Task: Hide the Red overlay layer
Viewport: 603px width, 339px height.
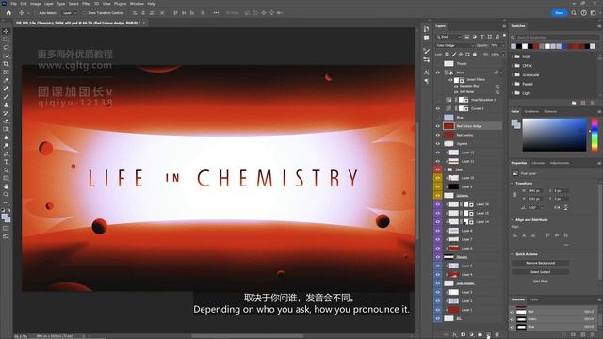Action: tap(437, 135)
